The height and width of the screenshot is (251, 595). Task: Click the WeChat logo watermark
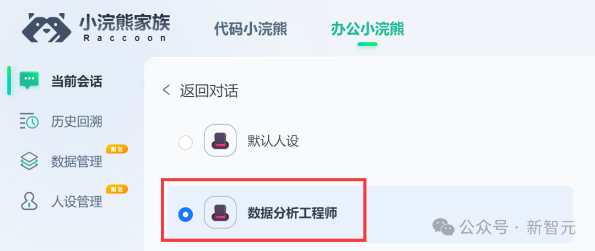click(x=443, y=226)
